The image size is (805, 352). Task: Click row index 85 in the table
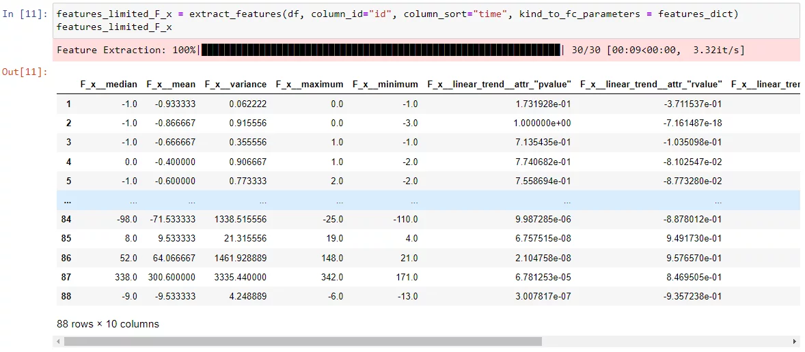pyautogui.click(x=66, y=239)
